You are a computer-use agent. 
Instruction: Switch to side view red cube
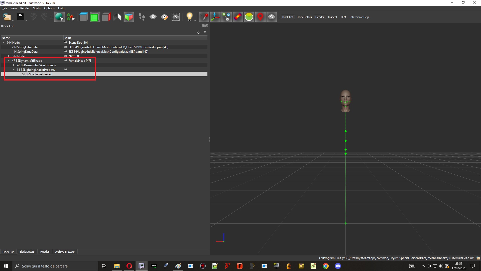106,17
